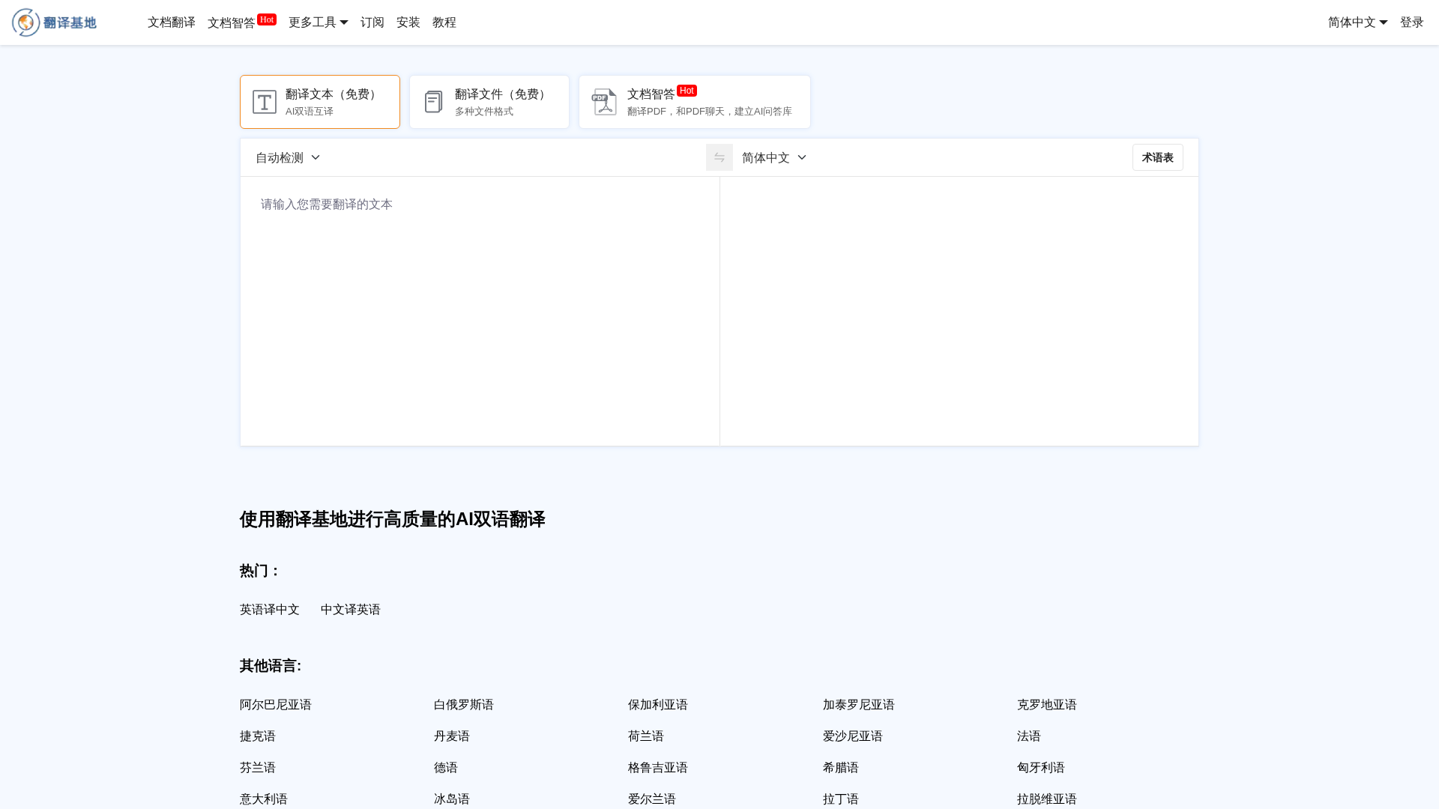Image resolution: width=1439 pixels, height=809 pixels.
Task: Open the 英语译中文 link
Action: point(269,610)
